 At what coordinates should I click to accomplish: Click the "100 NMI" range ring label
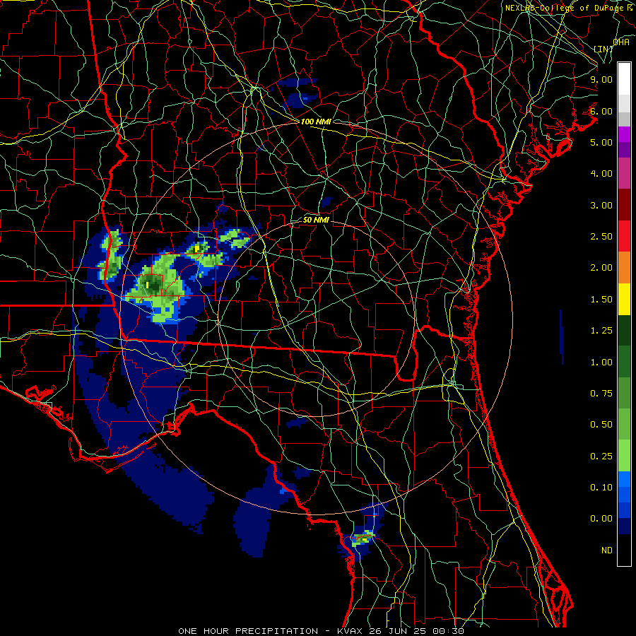(x=316, y=122)
